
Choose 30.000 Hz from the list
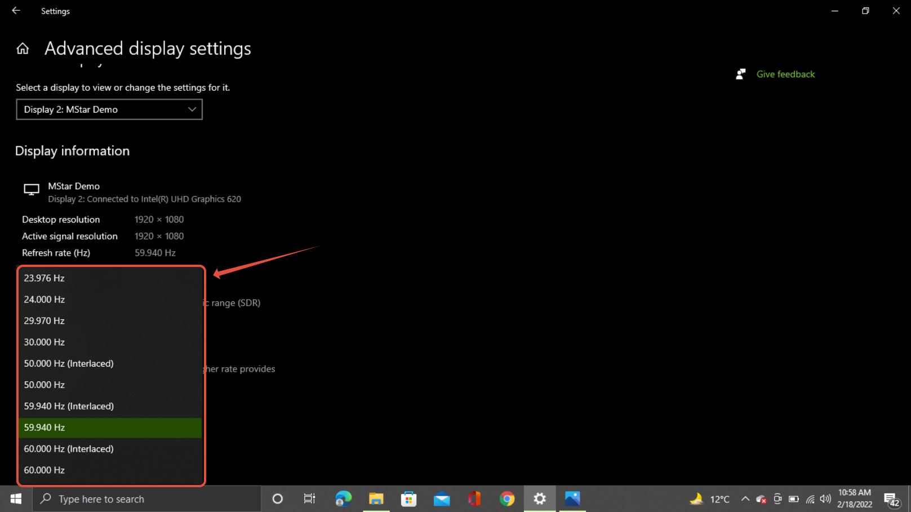[x=110, y=342]
